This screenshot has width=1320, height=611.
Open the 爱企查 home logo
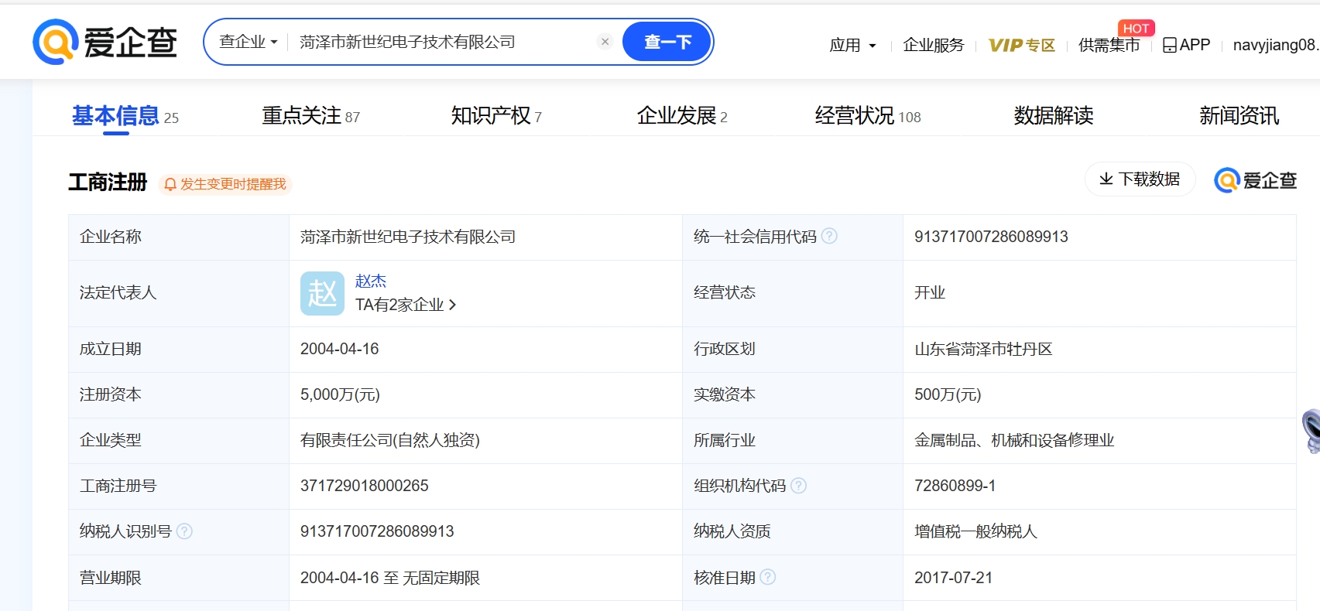(x=105, y=42)
